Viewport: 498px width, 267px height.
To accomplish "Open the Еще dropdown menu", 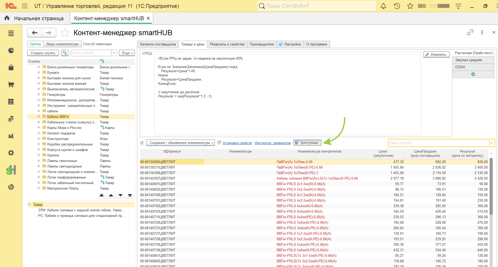I will click(127, 53).
